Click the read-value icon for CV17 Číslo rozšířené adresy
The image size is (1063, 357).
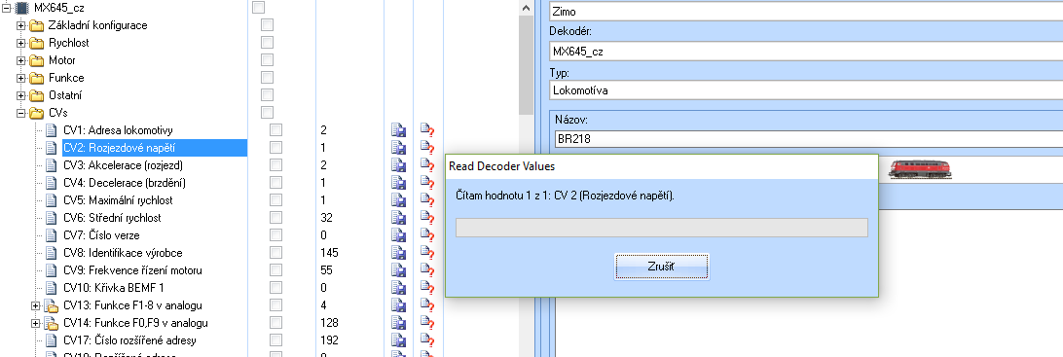(426, 340)
